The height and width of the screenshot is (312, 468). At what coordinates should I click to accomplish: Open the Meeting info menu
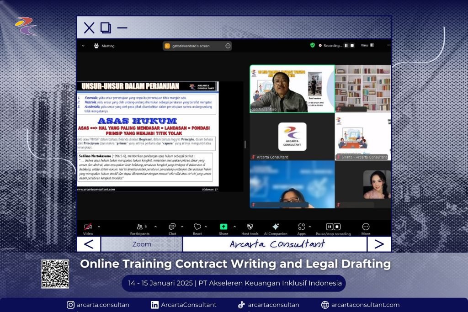tap(104, 46)
